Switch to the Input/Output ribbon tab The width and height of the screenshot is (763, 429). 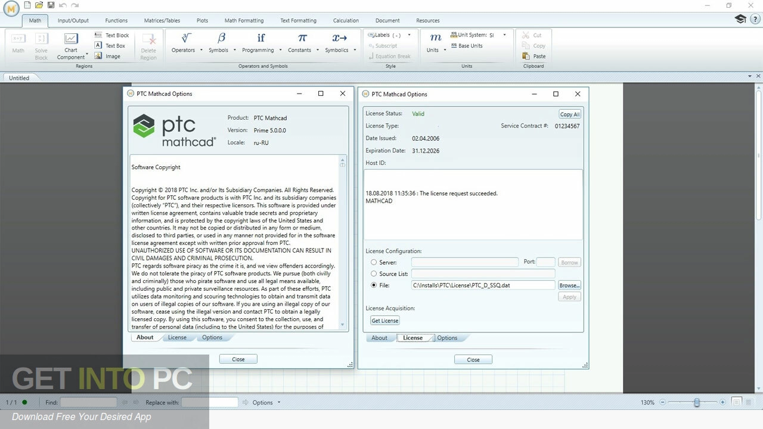(73, 20)
